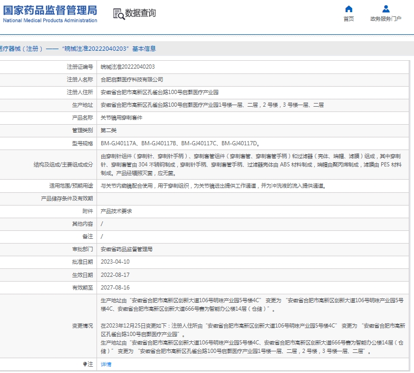Screen dimensions: 414x373
Task: Click the 有效期至 label
Action: (x=82, y=287)
